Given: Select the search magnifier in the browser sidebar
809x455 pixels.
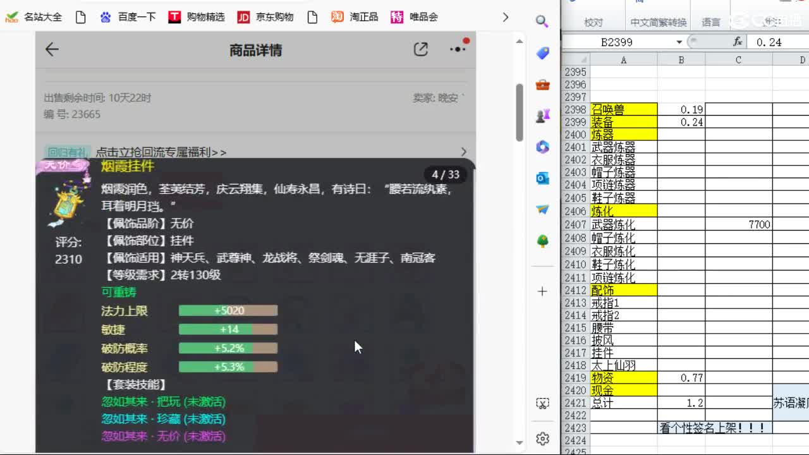Looking at the screenshot, I should (x=542, y=21).
